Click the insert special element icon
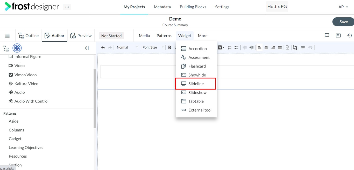 click(x=287, y=47)
